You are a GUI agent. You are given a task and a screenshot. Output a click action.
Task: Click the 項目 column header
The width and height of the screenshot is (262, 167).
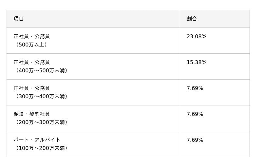pos(19,19)
